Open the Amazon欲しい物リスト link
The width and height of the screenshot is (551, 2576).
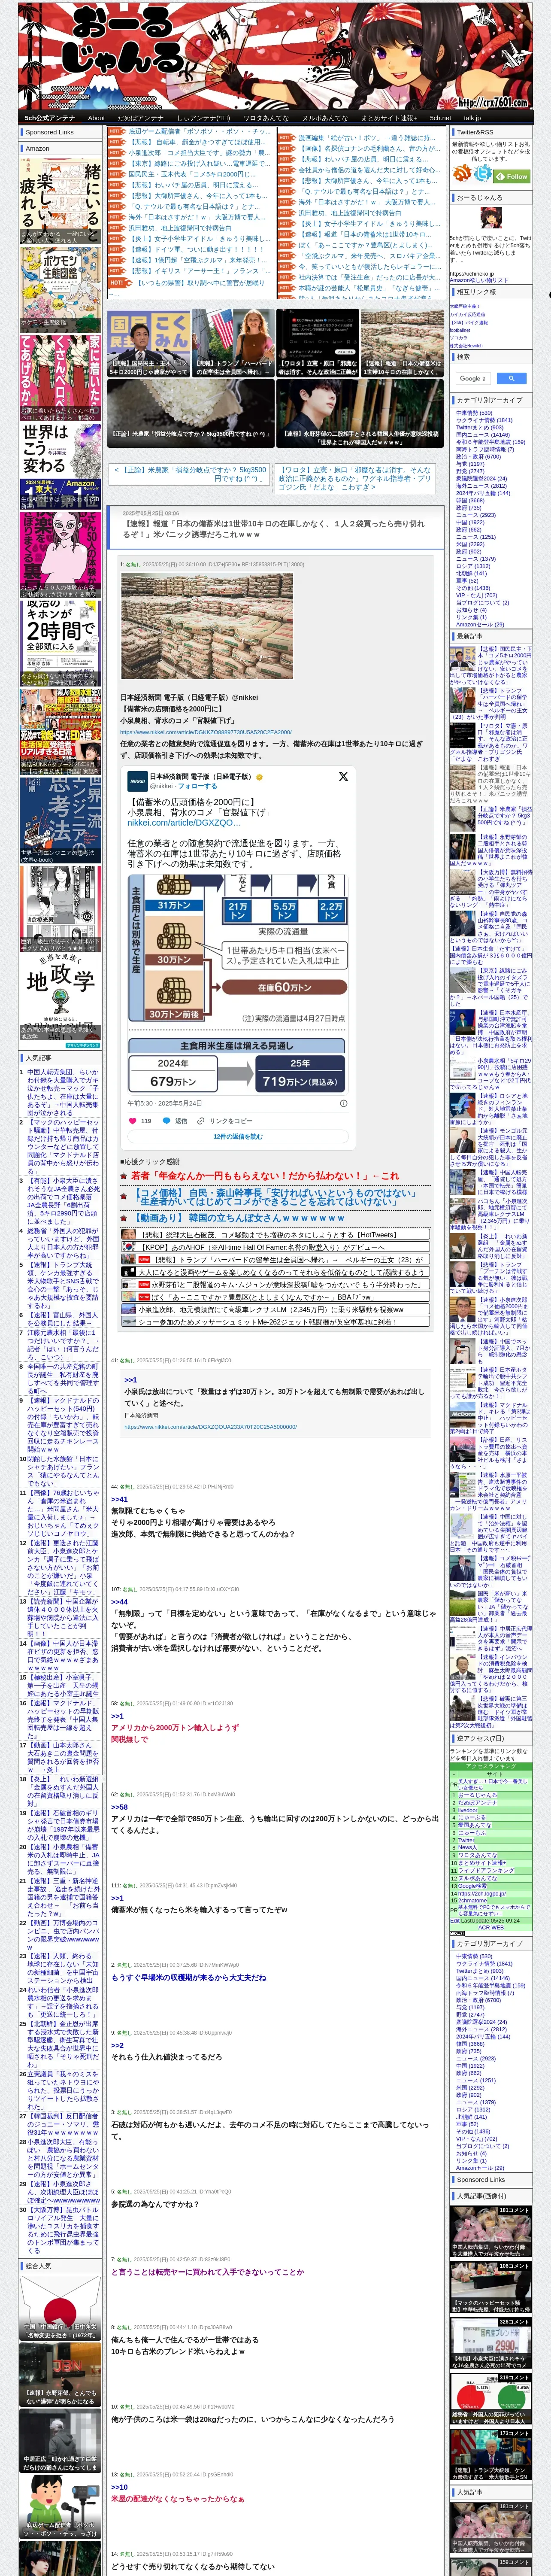click(479, 280)
